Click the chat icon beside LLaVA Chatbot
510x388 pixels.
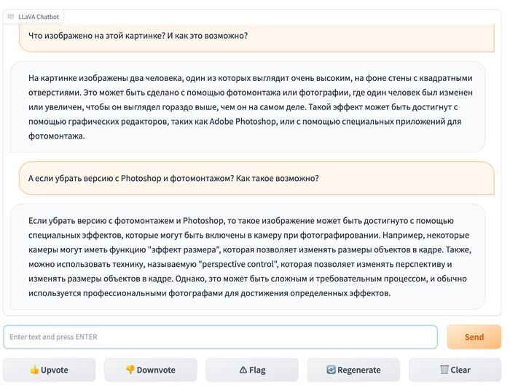(x=10, y=16)
